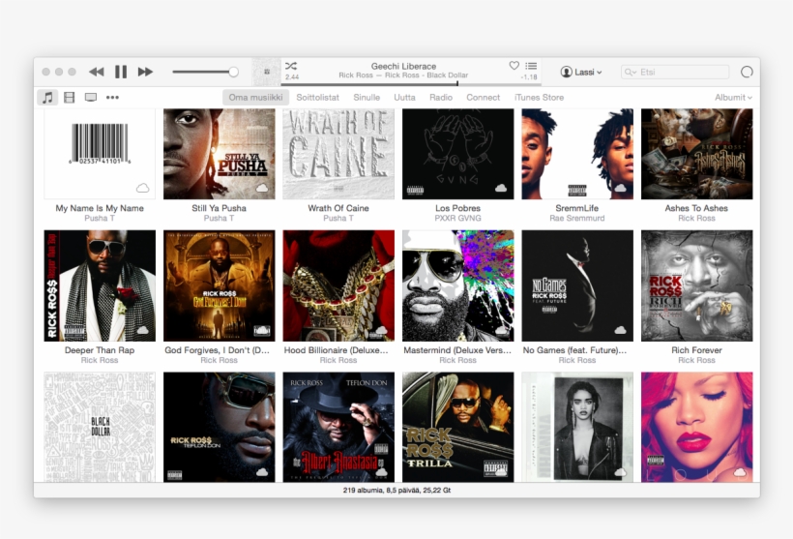Click cloud icon on God Forgives cover

262,330
